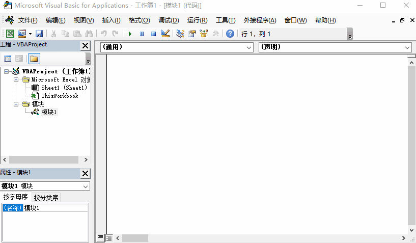
Task: Open the 调试(D) menu
Action: pyautogui.click(x=169, y=20)
